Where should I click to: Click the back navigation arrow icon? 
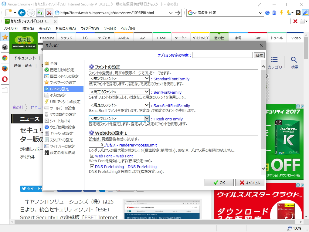[x=21, y=13]
